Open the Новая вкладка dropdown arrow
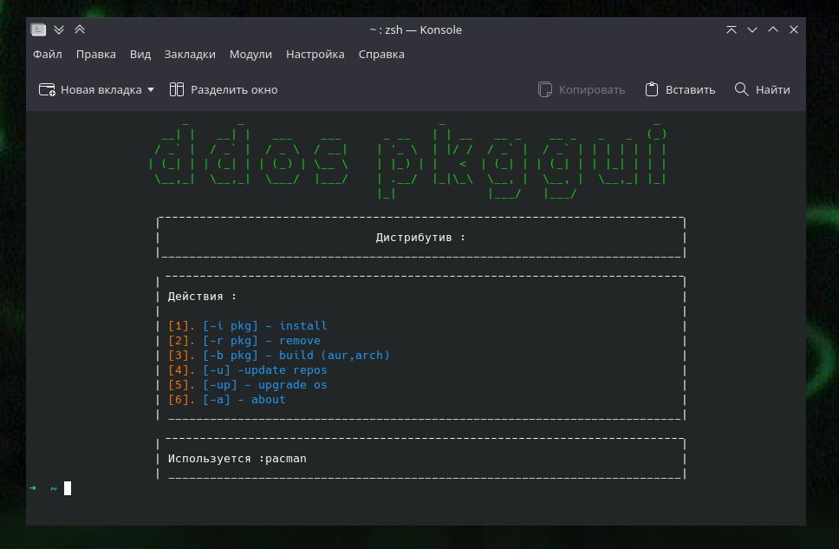Screen dimensions: 839x549 [x=151, y=89]
